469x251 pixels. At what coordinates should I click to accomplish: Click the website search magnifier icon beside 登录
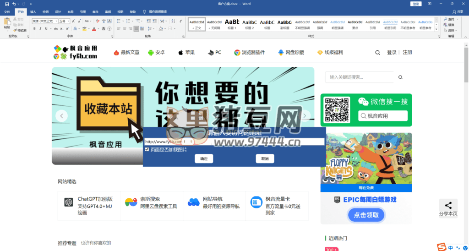tap(377, 53)
